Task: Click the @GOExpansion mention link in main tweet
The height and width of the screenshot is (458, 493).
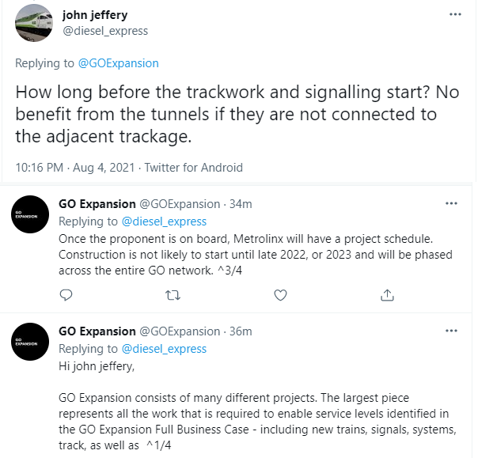Action: 117,62
